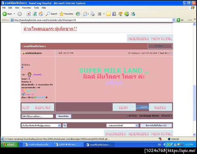This screenshot has height=154, width=197.
Task: Click the REPLY post button
Action: (160, 107)
